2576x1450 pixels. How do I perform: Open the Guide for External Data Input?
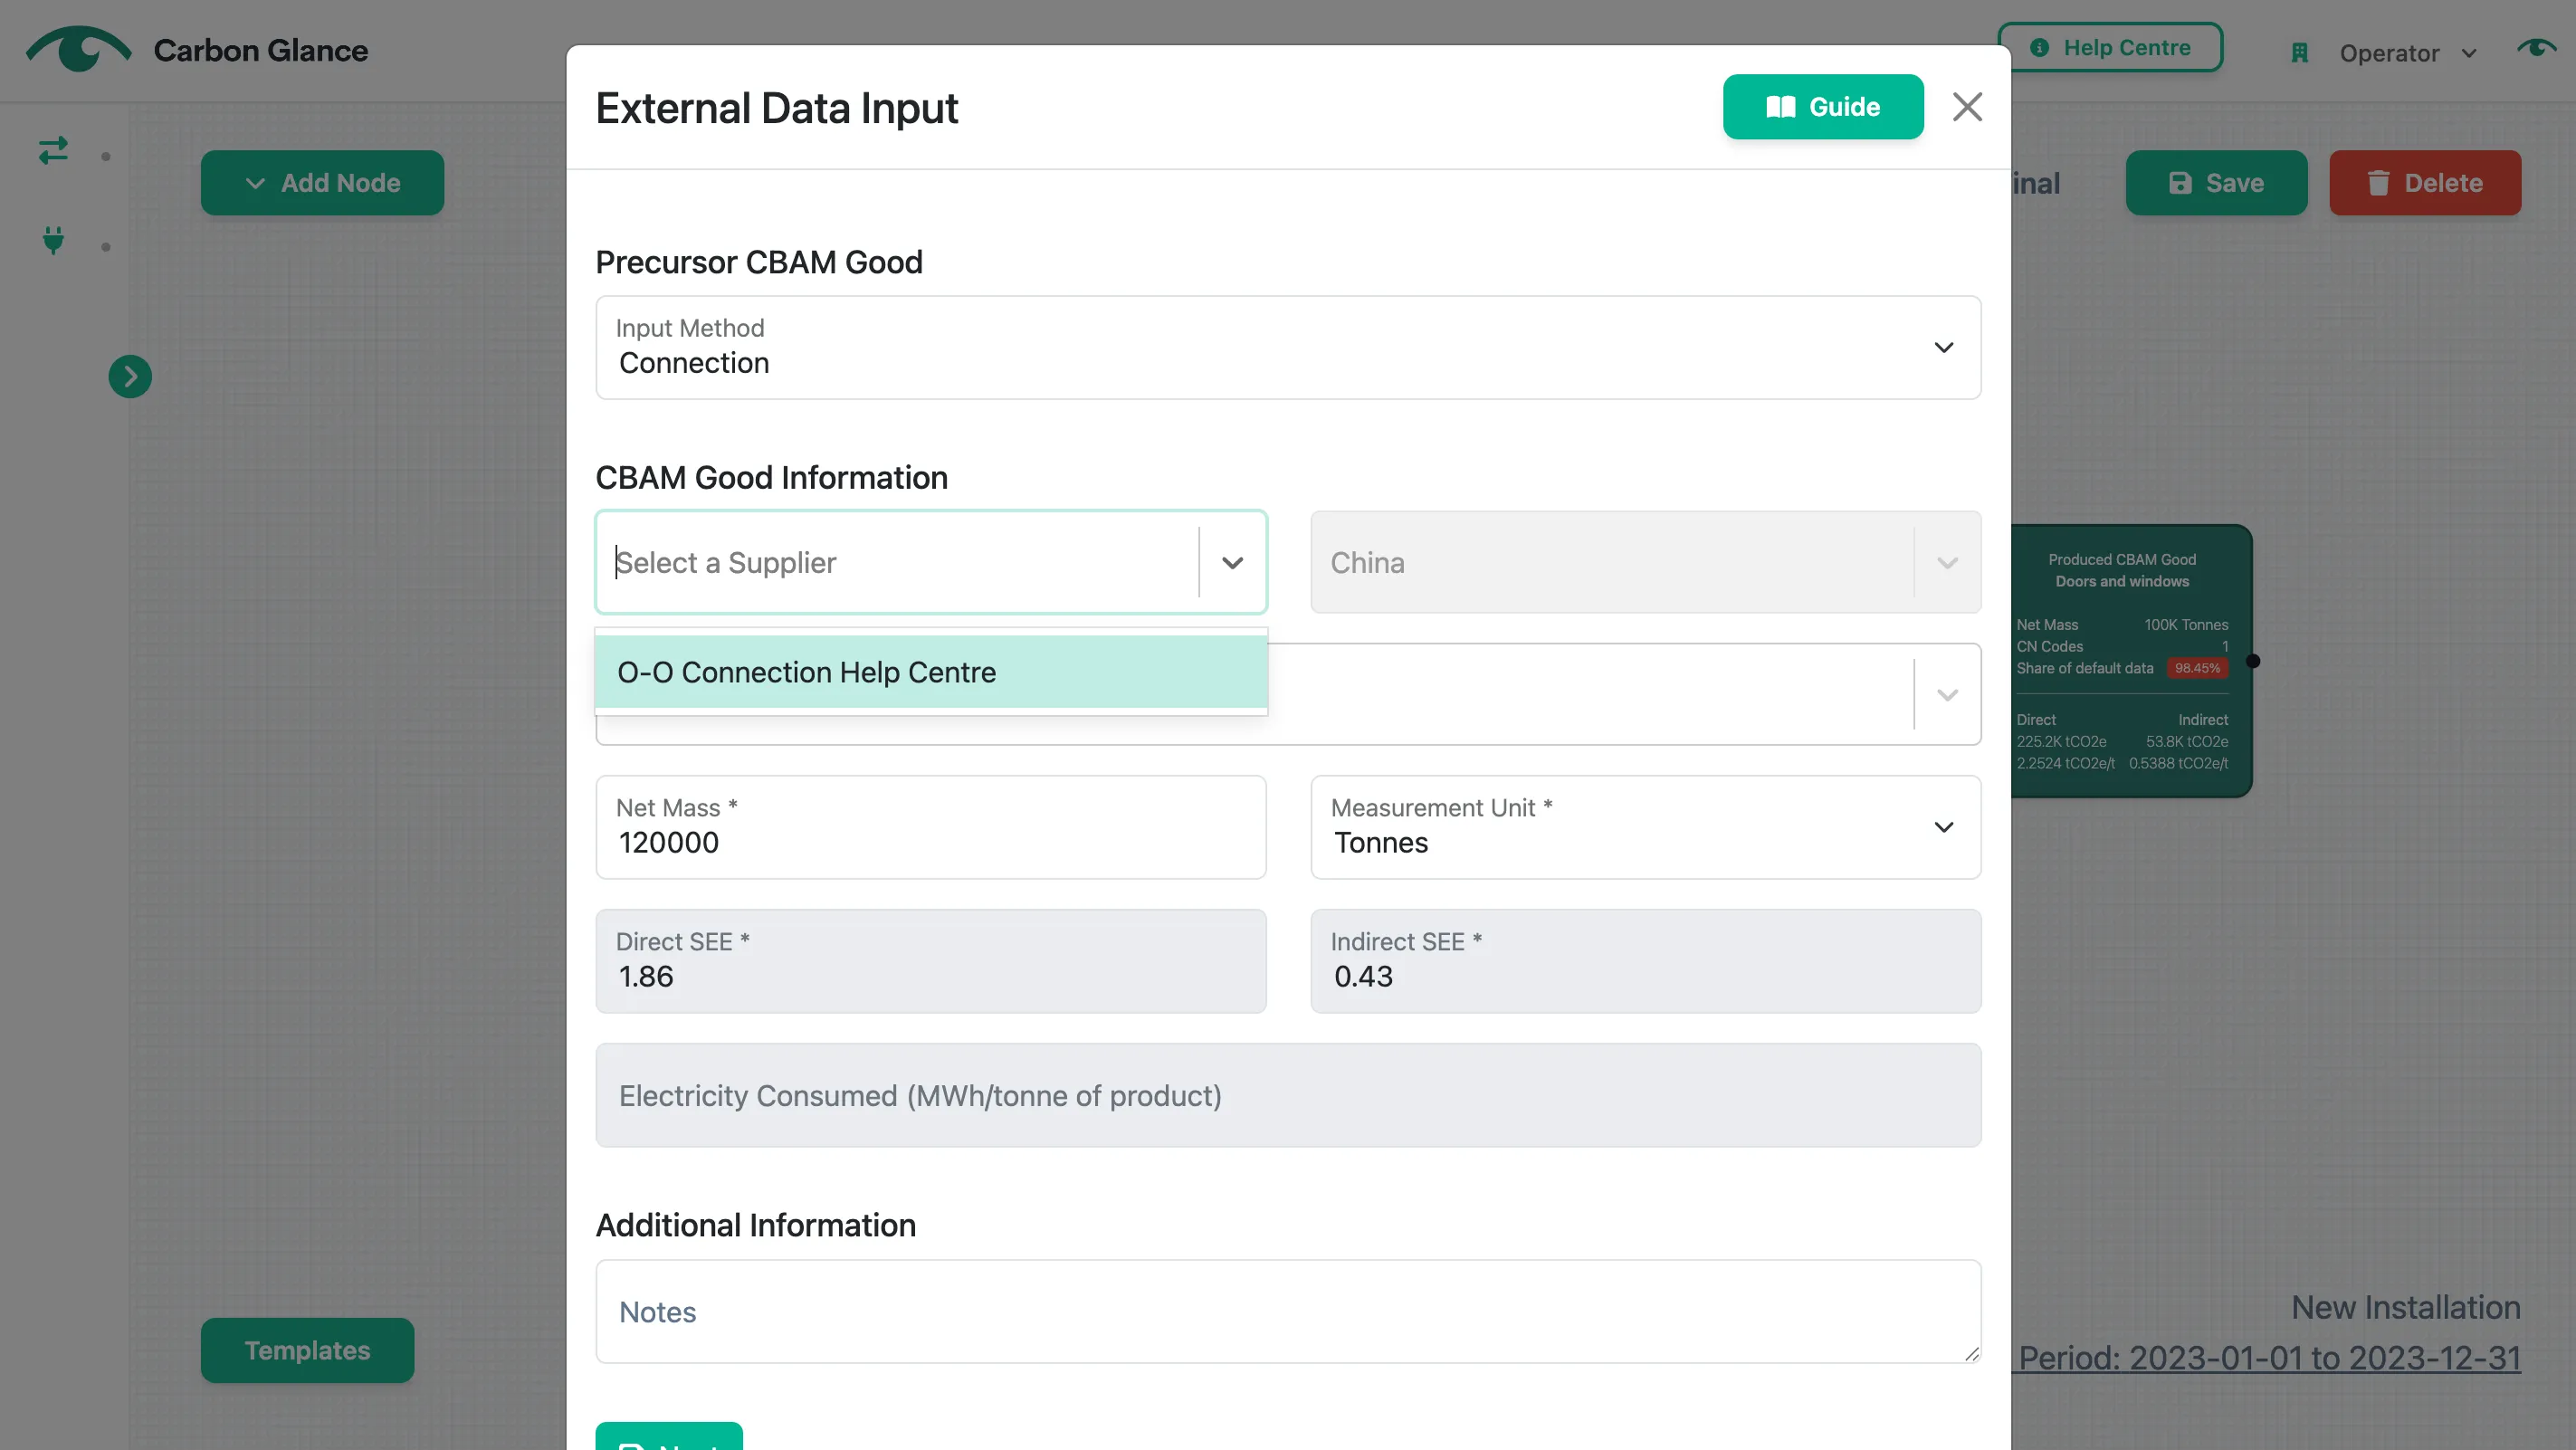pos(1822,107)
